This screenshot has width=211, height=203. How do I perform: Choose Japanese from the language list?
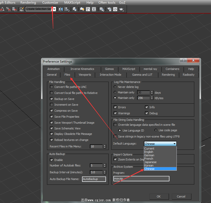point(150,162)
